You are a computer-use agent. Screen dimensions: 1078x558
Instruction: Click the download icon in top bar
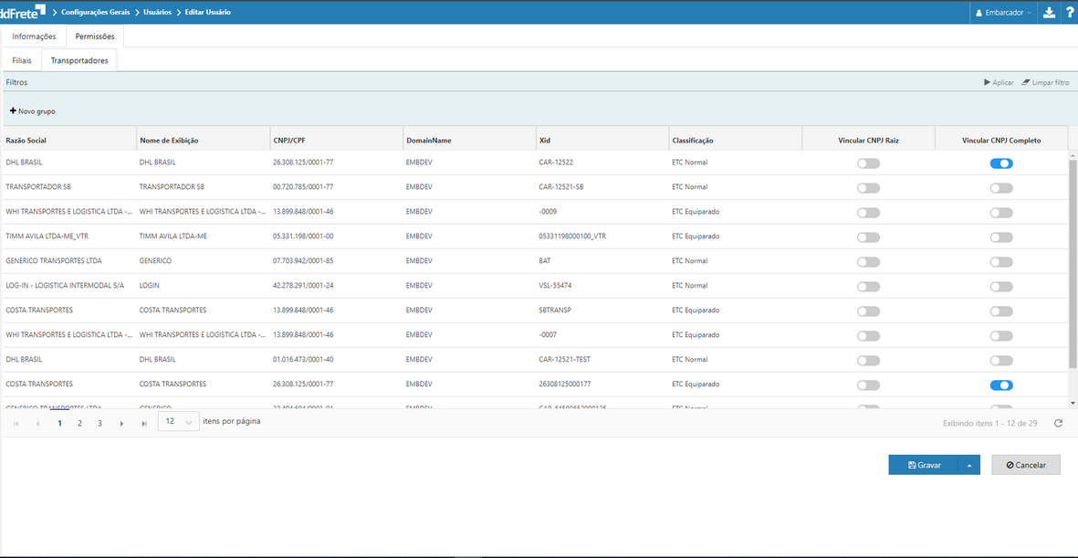(1049, 13)
